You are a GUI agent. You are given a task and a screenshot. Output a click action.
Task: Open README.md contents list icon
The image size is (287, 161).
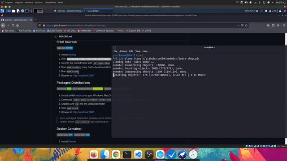[56, 37]
